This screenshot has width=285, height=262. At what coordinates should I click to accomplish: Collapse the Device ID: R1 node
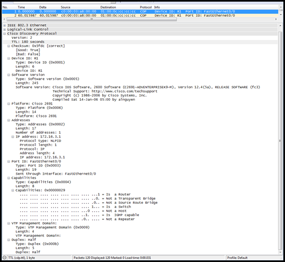click(9, 58)
